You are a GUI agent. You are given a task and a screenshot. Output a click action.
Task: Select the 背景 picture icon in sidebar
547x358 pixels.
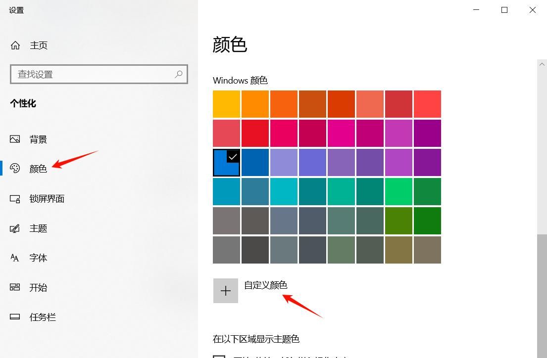pos(14,139)
